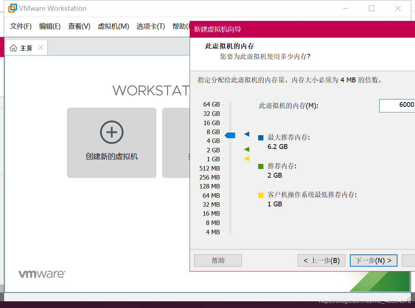Maximize the VMware Workstation window
Viewport: 415px width, 308px height.
click(x=371, y=9)
